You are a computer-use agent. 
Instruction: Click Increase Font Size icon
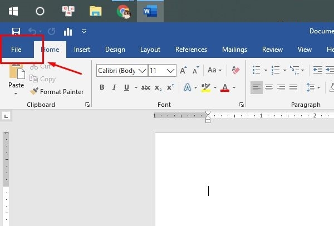[x=183, y=70]
